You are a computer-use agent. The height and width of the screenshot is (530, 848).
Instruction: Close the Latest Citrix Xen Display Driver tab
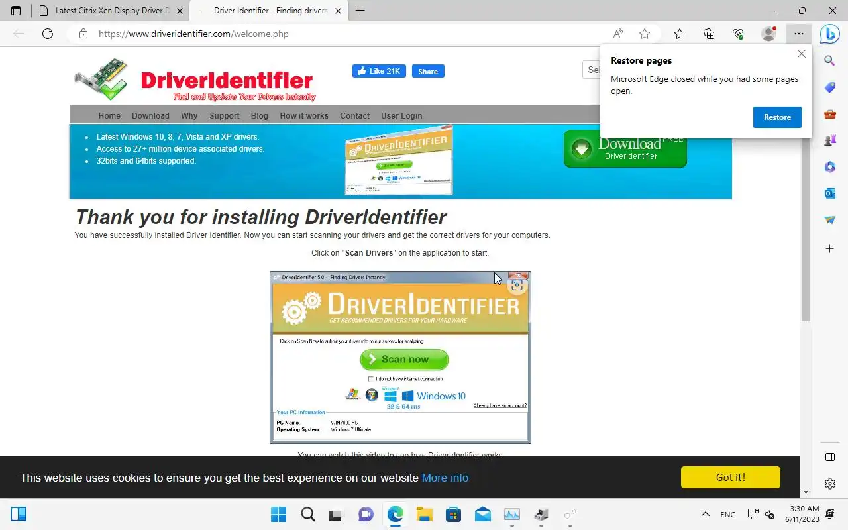click(180, 11)
